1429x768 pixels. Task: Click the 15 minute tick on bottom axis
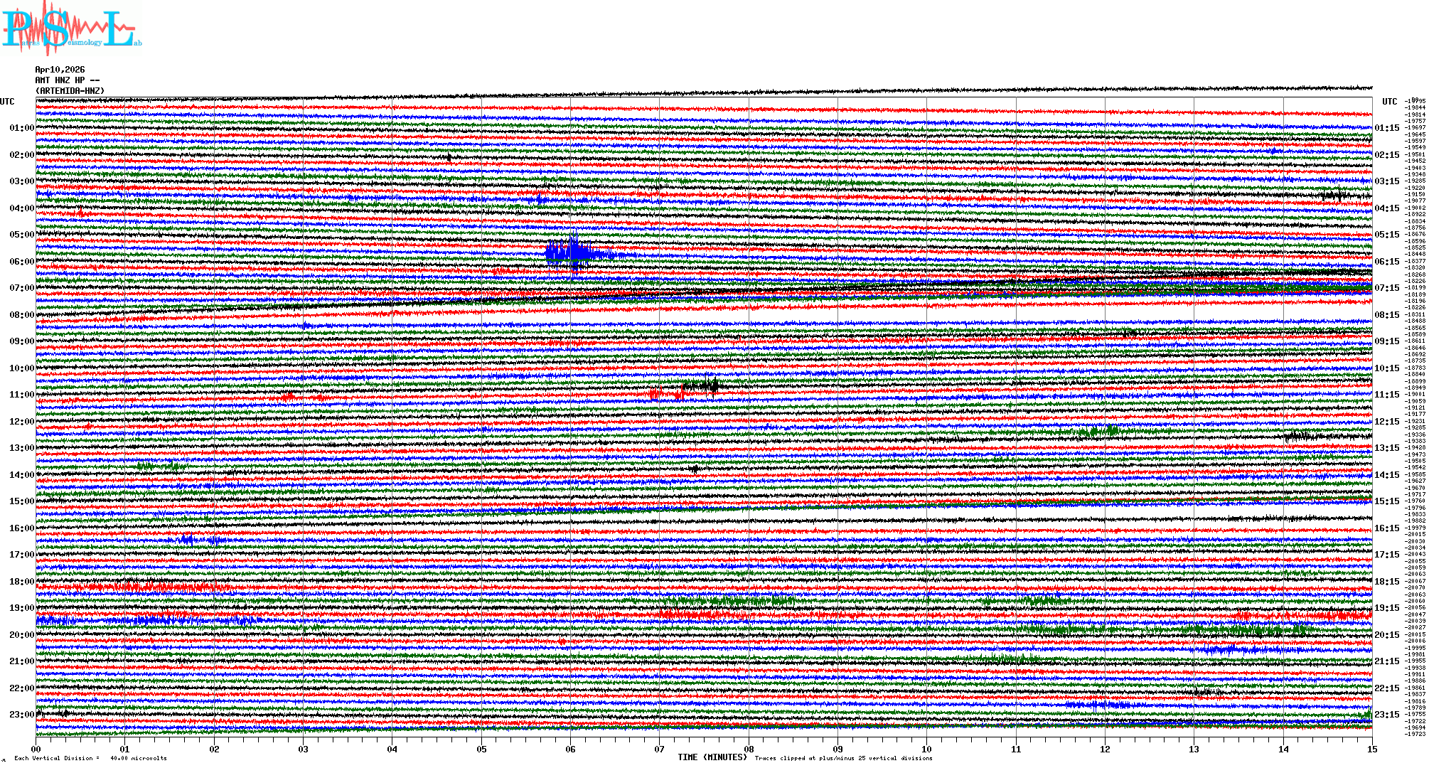(1371, 749)
